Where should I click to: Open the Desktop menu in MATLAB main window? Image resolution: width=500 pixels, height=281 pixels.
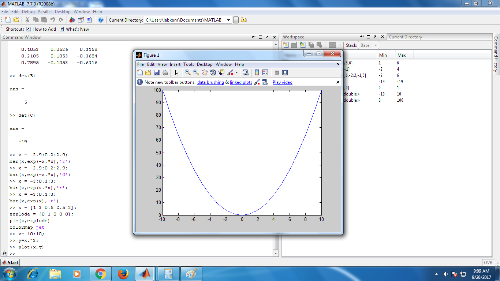(x=63, y=12)
